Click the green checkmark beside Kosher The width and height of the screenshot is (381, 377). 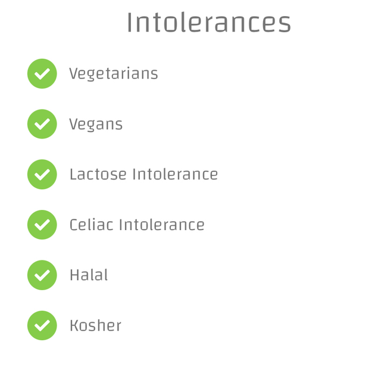point(42,325)
